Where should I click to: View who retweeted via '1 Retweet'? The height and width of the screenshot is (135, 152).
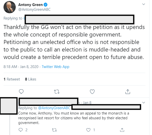(x=12, y=79)
